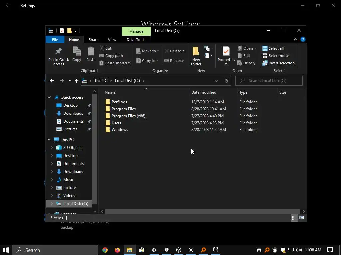Switch to the Home tab

pyautogui.click(x=74, y=40)
